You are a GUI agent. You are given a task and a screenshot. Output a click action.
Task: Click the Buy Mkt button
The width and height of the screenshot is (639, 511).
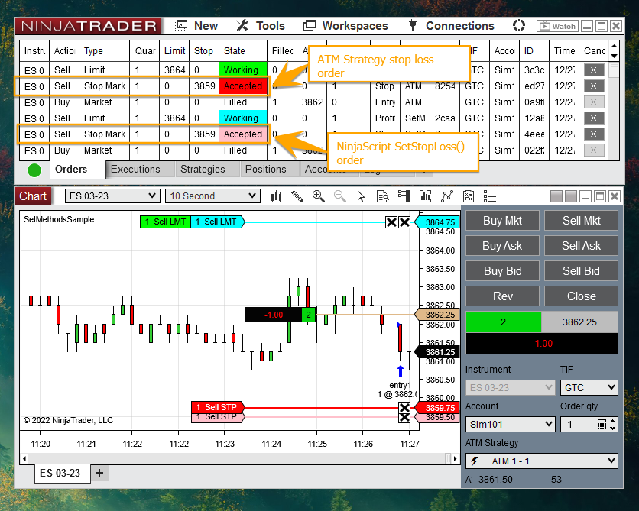502,221
